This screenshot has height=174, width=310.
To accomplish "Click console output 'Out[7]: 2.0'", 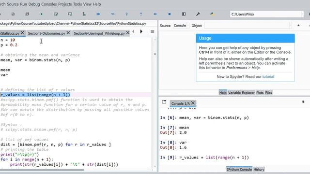I will [x=173, y=132].
